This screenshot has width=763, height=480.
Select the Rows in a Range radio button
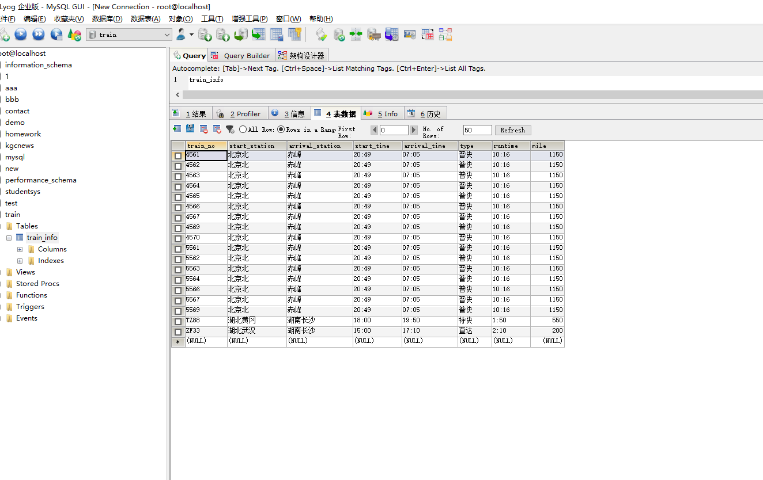click(281, 129)
